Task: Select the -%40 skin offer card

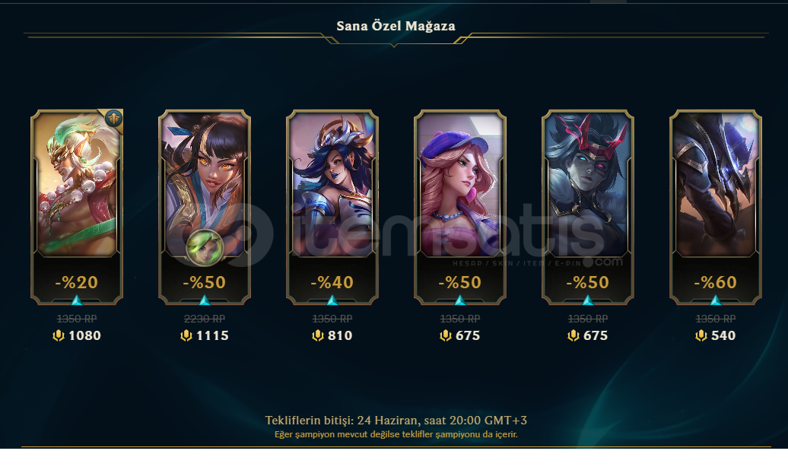Action: tap(332, 207)
